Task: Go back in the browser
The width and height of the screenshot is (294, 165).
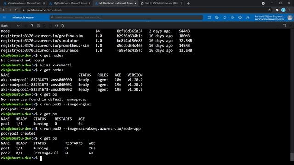Action: click(x=4, y=10)
